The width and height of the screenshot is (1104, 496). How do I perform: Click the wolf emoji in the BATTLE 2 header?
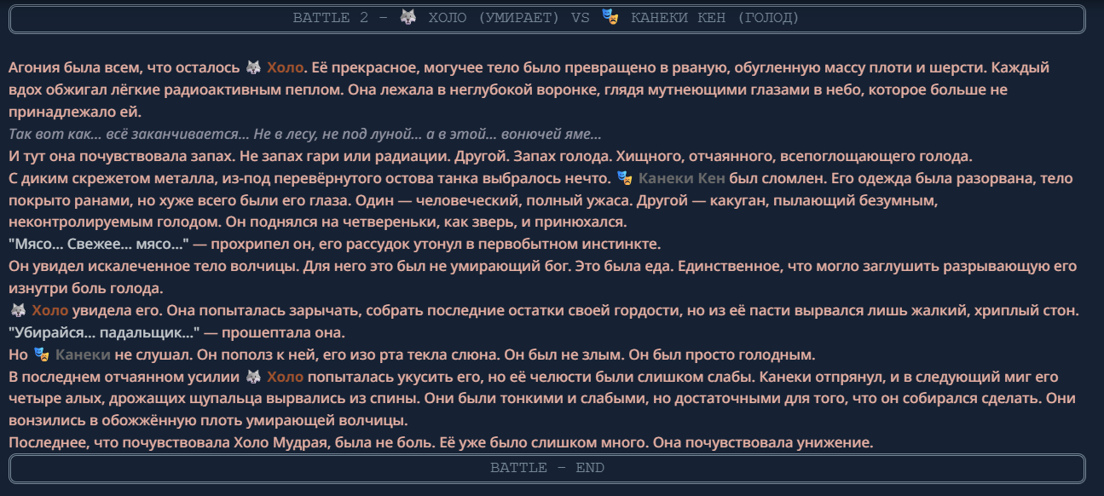coord(408,17)
